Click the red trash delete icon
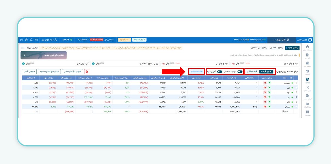Viewport: 331px width, 164px height. [x=87, y=72]
